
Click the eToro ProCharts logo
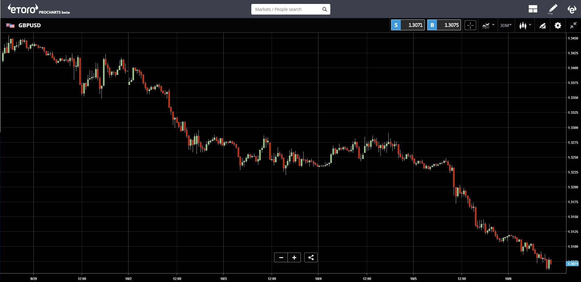39,9
